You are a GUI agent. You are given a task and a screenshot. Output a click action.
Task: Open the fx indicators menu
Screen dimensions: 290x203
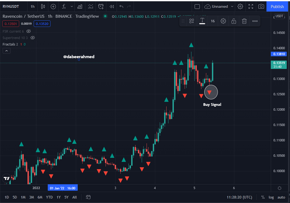(x=64, y=7)
